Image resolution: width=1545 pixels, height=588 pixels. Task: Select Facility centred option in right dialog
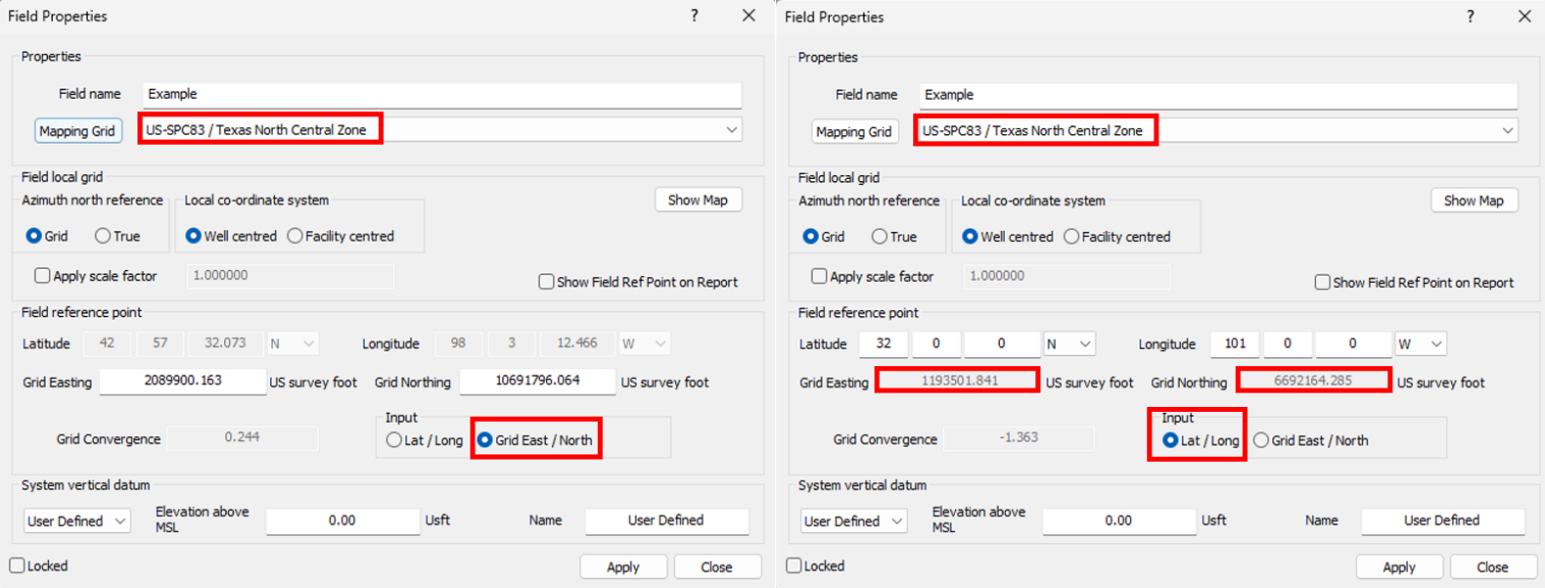point(1071,237)
